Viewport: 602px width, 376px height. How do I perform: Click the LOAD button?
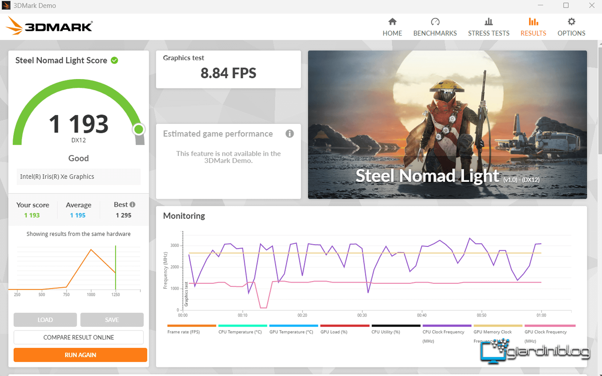(45, 320)
